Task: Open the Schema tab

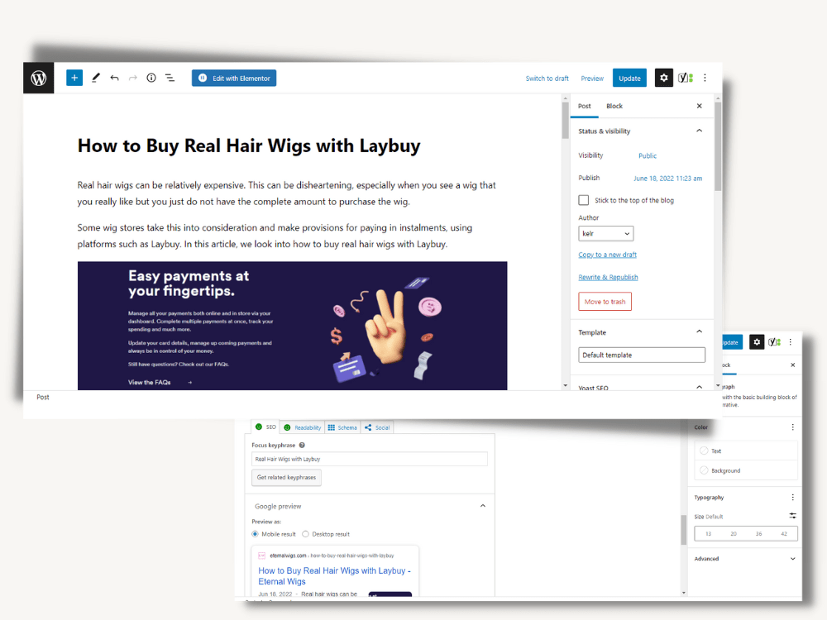Action: [x=342, y=427]
